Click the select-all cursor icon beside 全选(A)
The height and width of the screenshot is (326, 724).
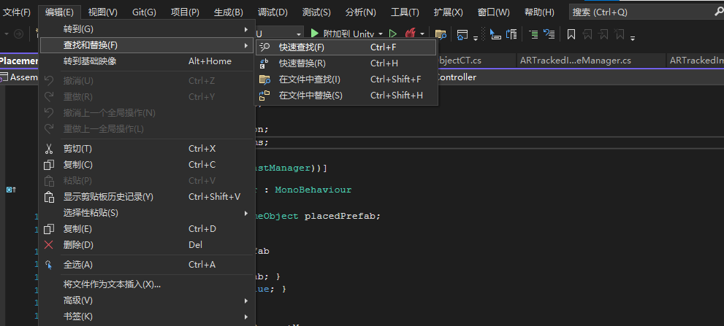click(x=48, y=265)
